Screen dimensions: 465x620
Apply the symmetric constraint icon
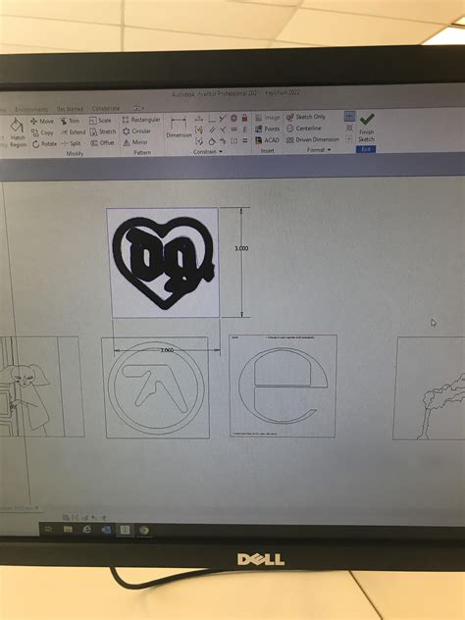click(233, 140)
